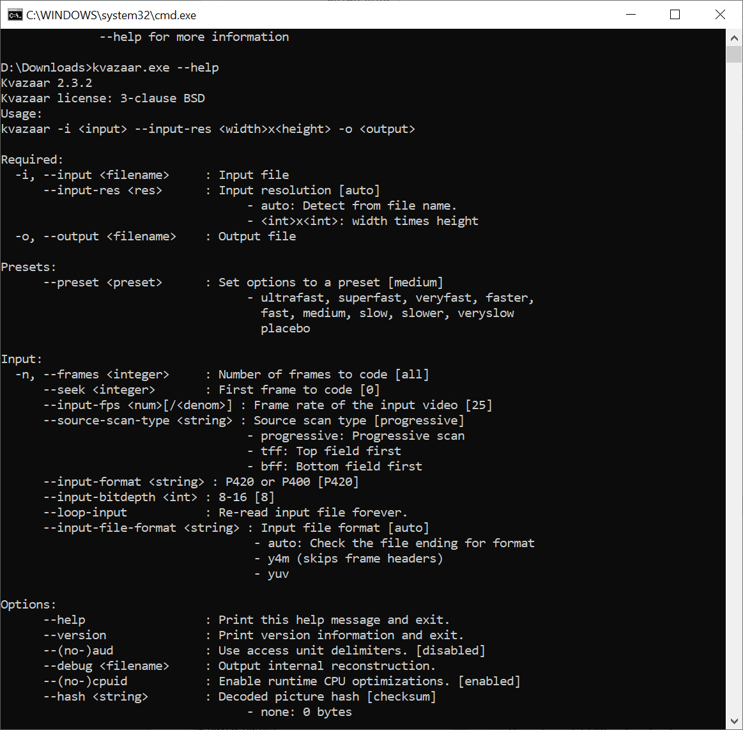Click the 'Input:' section heading

[x=21, y=359]
